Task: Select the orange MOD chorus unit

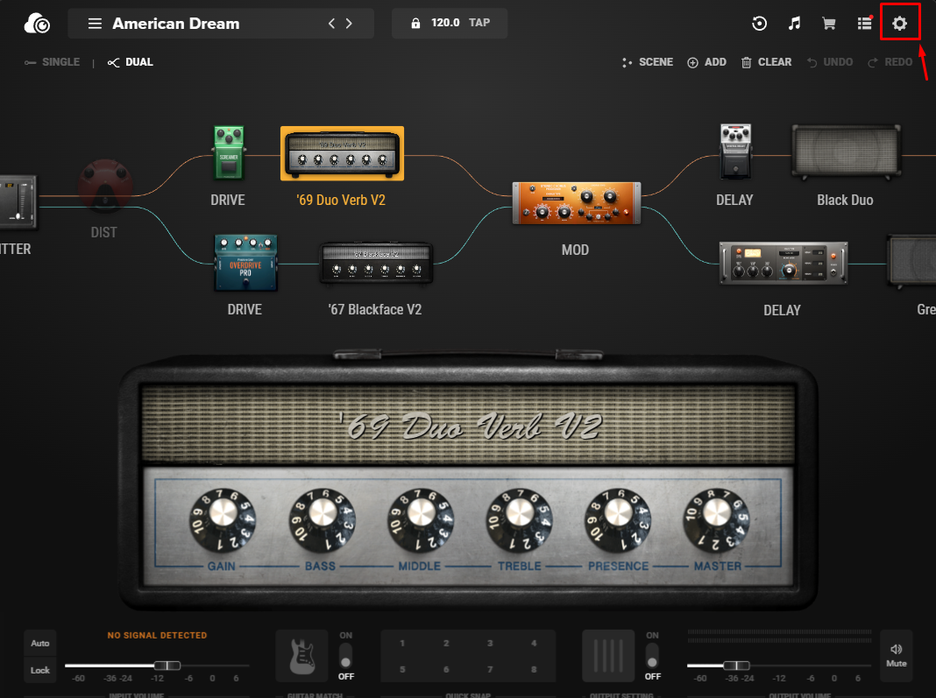Action: (577, 203)
